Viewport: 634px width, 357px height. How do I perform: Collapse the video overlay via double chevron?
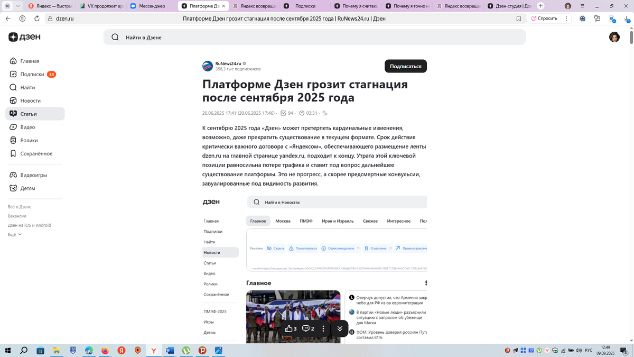(340, 328)
